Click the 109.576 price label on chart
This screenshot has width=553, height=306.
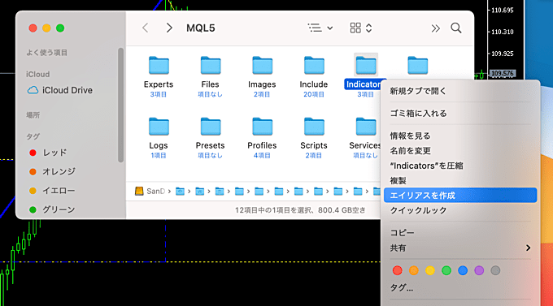coord(503,74)
